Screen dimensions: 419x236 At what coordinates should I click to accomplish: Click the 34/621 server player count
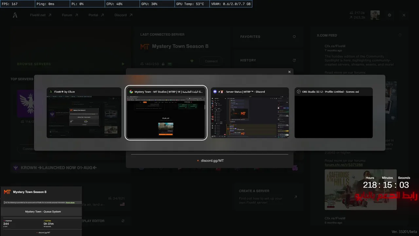coord(118,198)
